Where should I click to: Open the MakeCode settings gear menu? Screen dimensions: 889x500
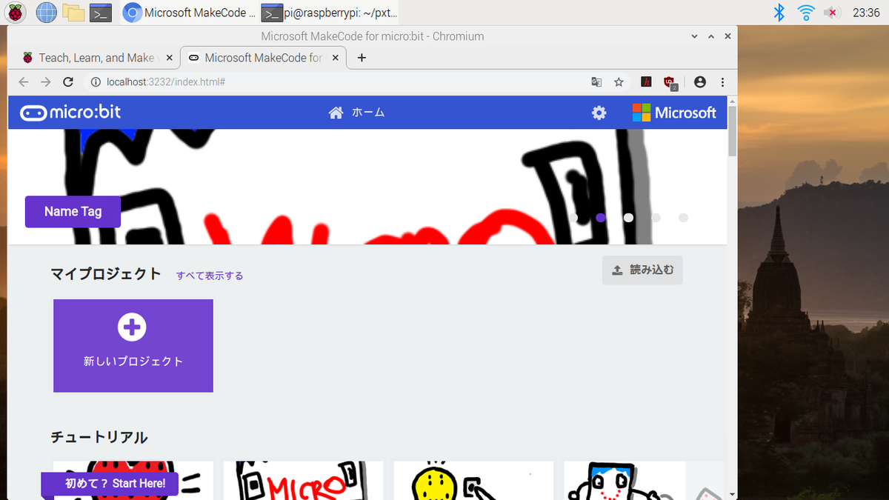click(x=599, y=113)
